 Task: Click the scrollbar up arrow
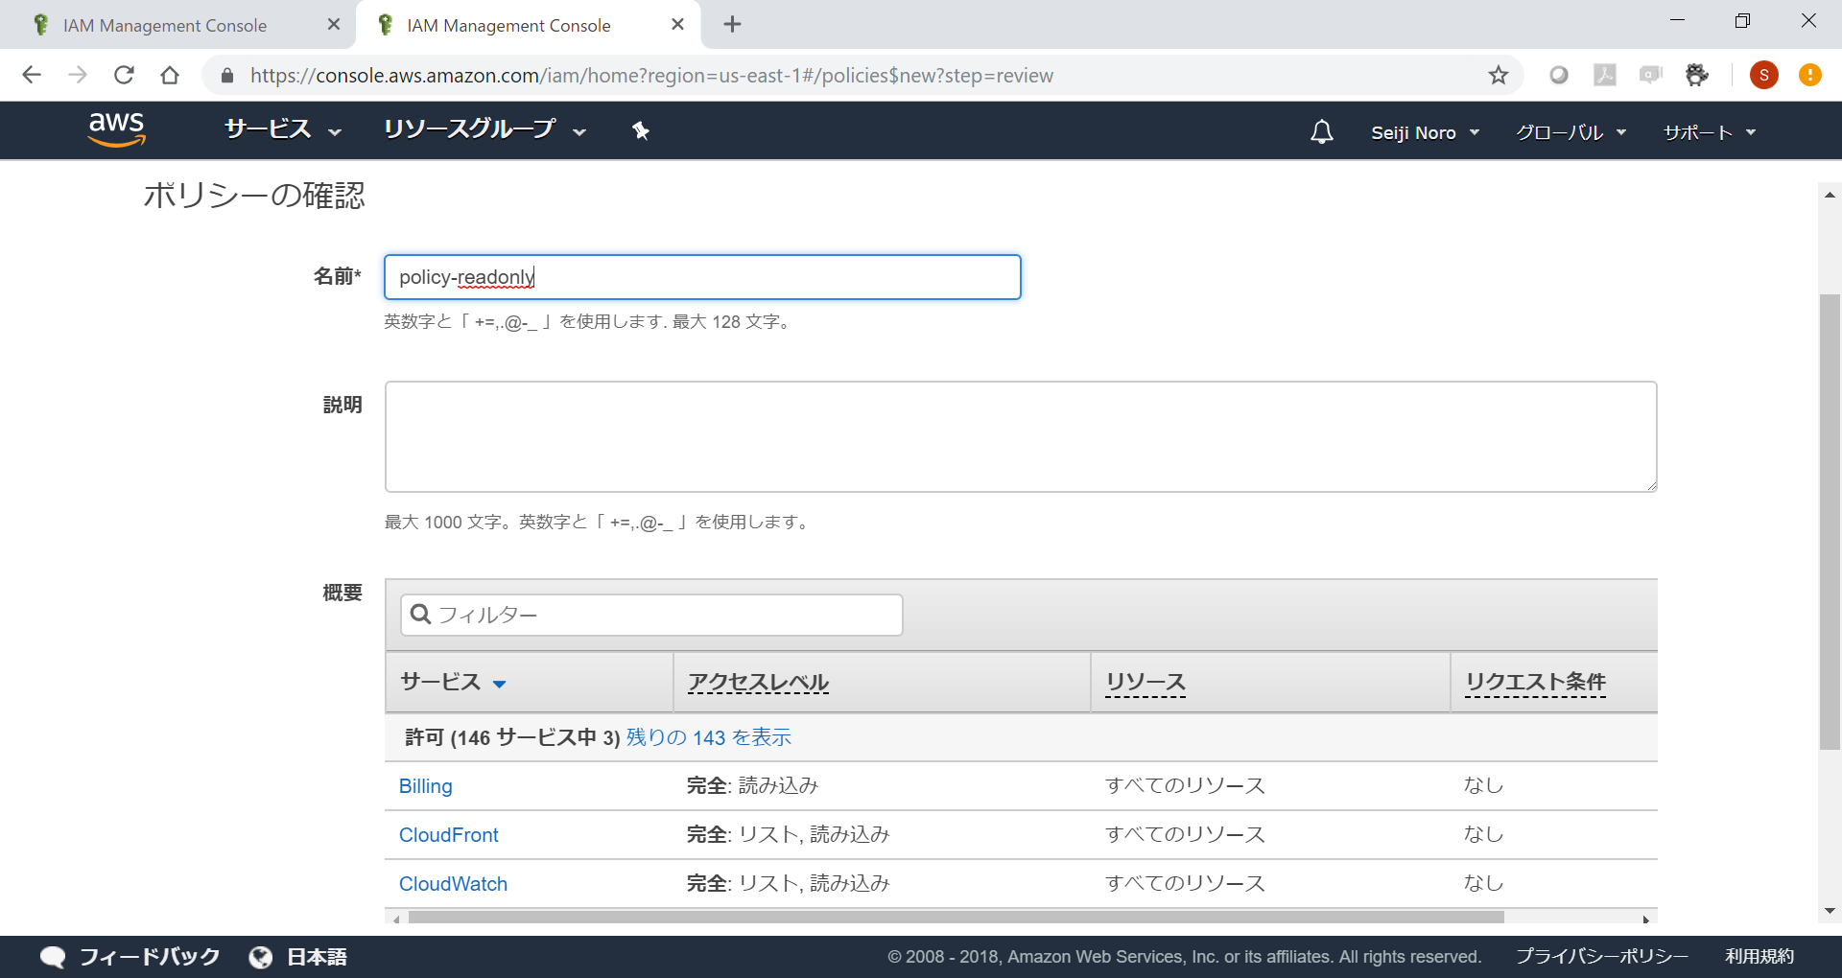point(1830,195)
